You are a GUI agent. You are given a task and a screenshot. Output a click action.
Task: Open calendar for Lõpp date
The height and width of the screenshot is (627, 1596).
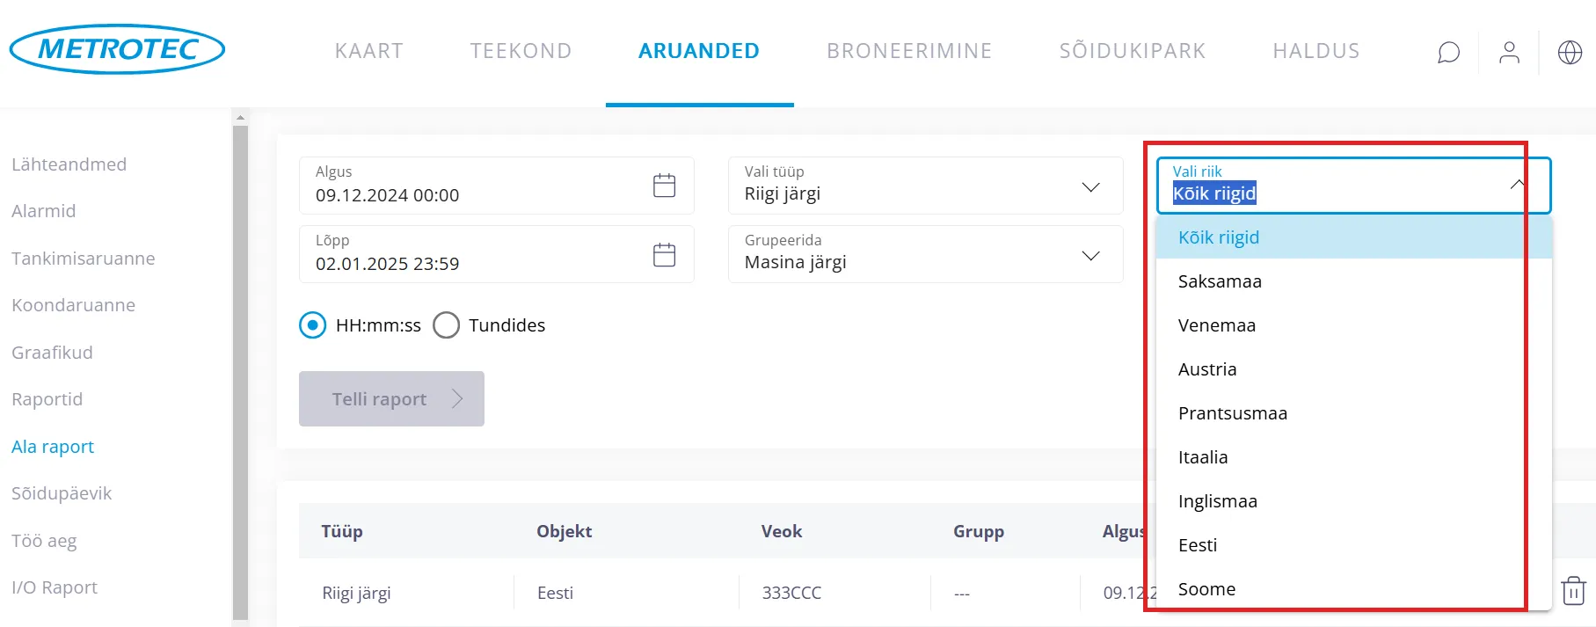click(x=664, y=255)
